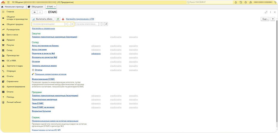Image resolution: width=278 pixels, height=133 pixels.
Task: Open the hamburger main menu in title bar
Action: click(x=8, y=2)
